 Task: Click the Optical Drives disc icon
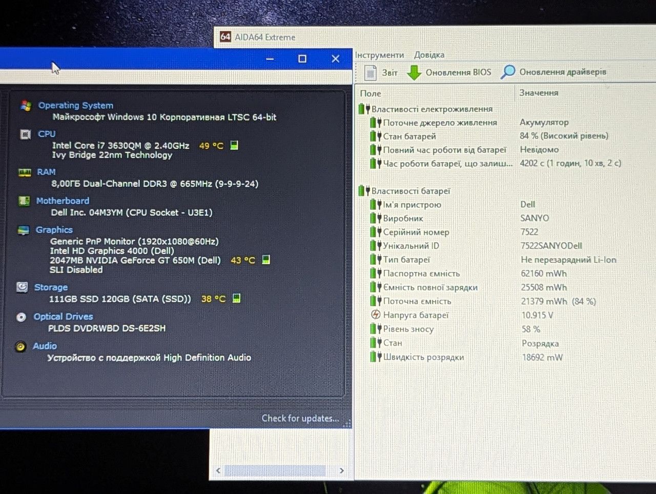click(x=21, y=317)
